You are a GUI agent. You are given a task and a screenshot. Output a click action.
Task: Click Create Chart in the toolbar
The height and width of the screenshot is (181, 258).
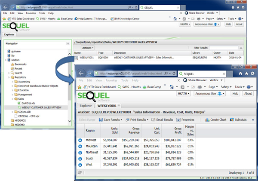point(216,120)
